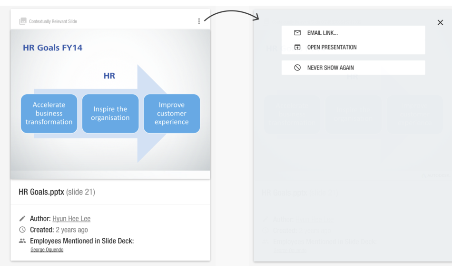Viewport: 452px width, 271px height.
Task: Open the three-dot options menu on slide card
Action: [x=199, y=21]
